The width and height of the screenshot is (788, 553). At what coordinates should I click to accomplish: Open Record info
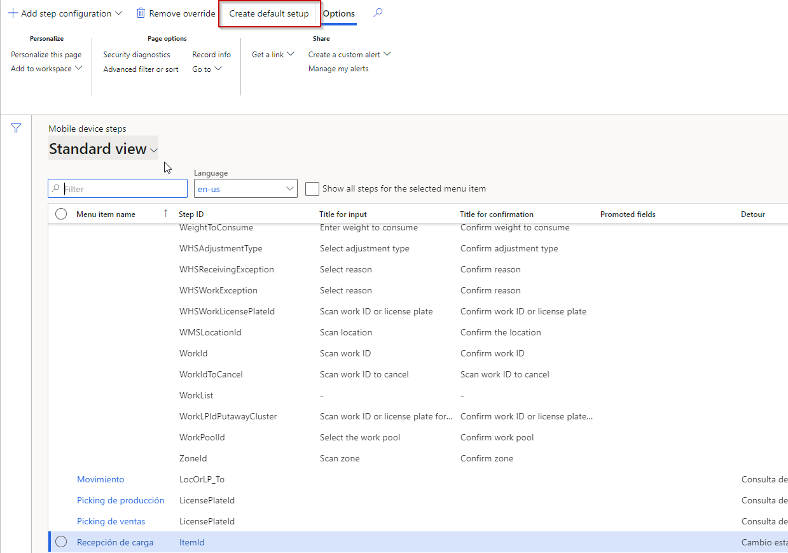[212, 55]
